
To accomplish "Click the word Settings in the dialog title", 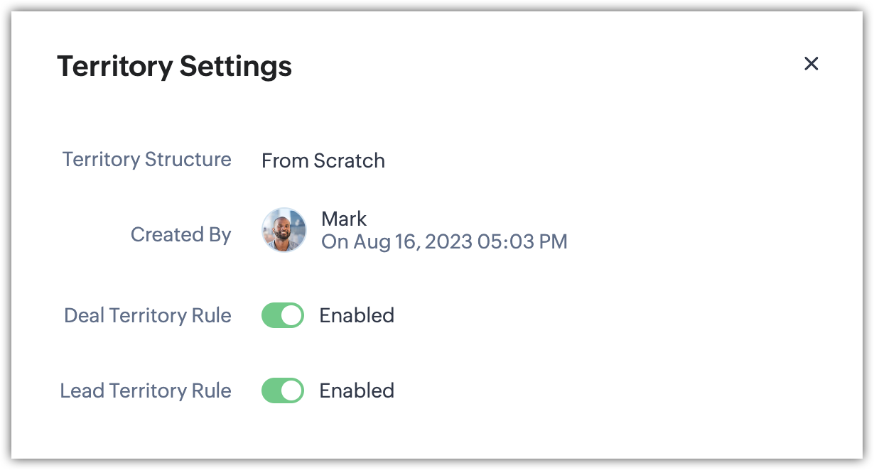I will click(x=235, y=67).
